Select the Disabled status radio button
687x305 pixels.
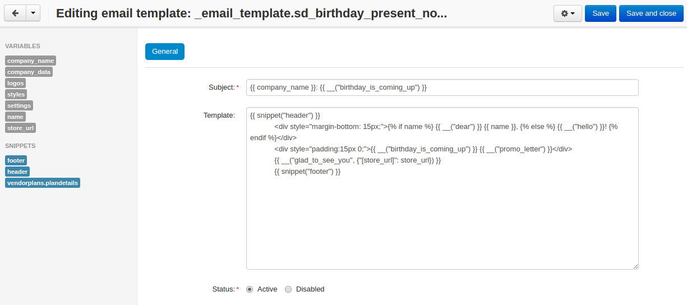click(x=288, y=289)
